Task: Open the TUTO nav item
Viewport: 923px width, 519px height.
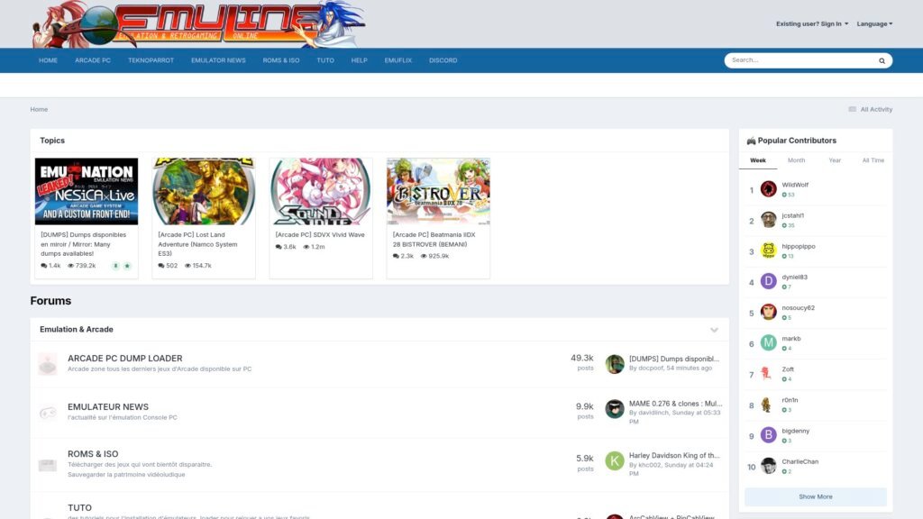Action: pyautogui.click(x=324, y=60)
